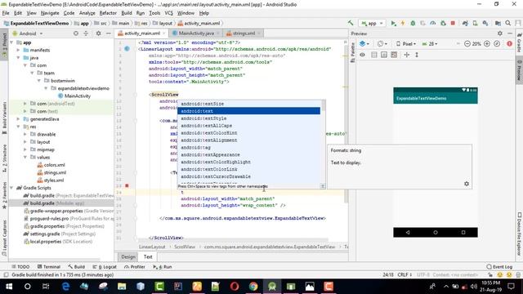Expand the drawable folder
Screen dimensions: 523x294
tap(25, 134)
